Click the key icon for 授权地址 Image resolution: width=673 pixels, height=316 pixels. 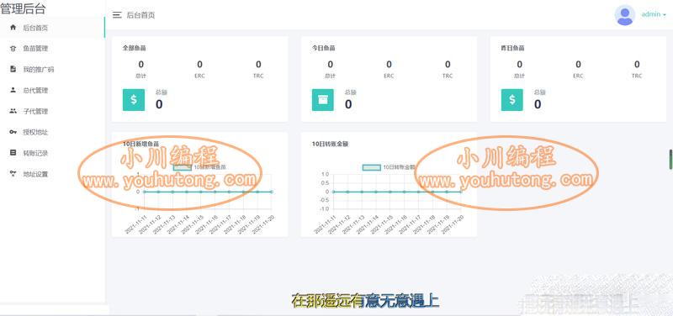[x=13, y=132]
